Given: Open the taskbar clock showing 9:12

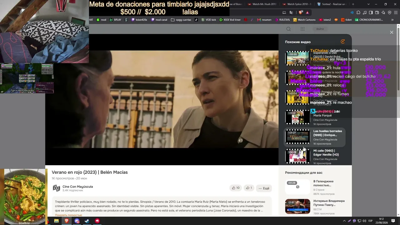Looking at the screenshot, I should point(382,221).
